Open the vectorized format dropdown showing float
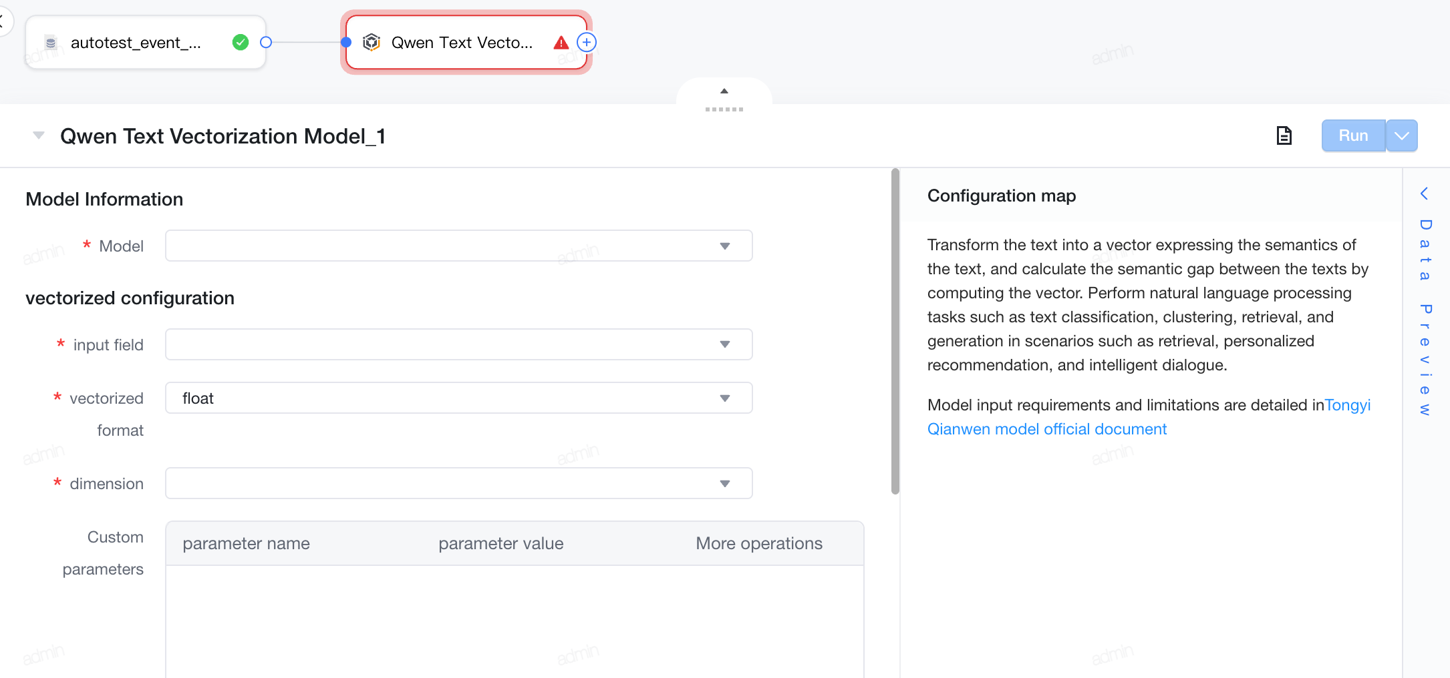Image resolution: width=1450 pixels, height=678 pixels. (x=459, y=398)
